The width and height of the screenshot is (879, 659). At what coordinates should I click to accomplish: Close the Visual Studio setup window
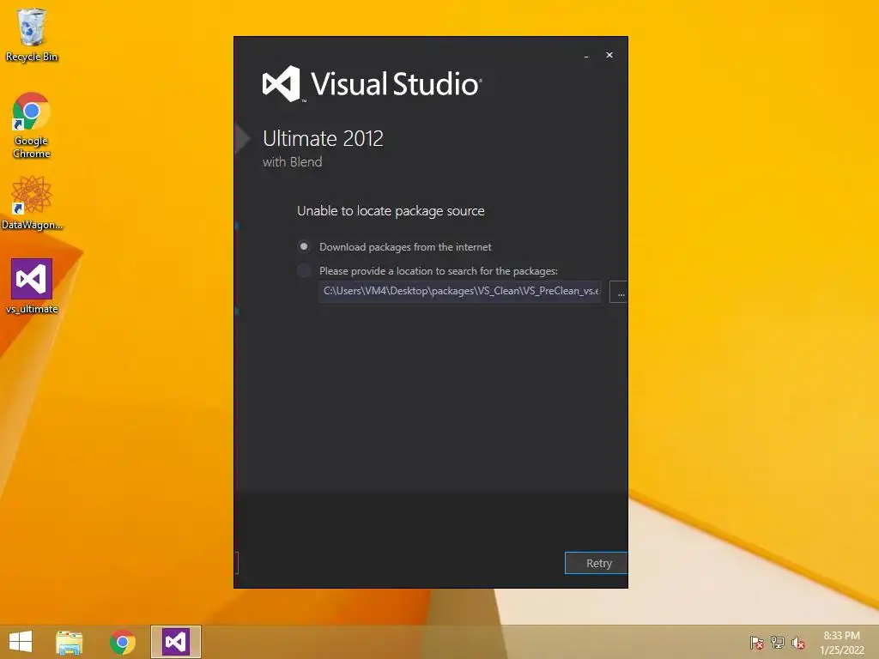(x=609, y=55)
